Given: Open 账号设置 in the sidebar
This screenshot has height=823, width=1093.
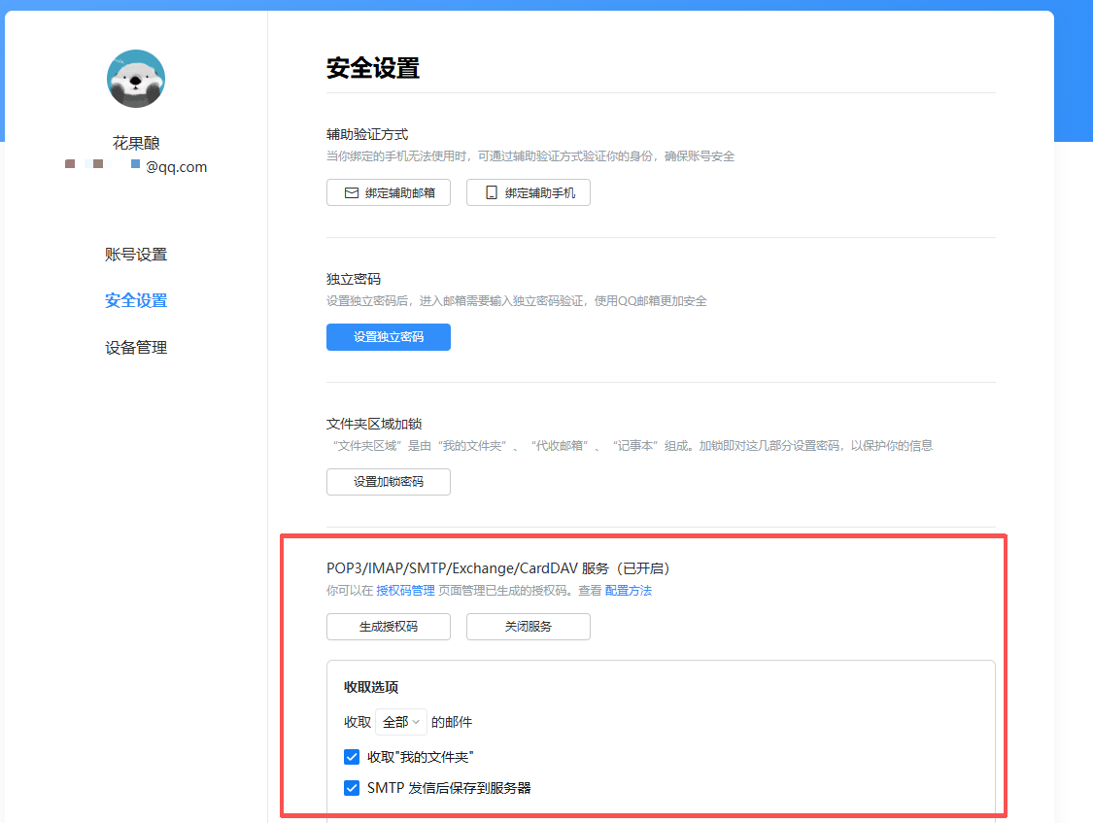Looking at the screenshot, I should point(136,255).
